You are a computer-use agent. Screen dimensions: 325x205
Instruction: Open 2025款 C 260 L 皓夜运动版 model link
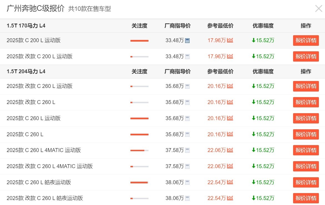39,182
